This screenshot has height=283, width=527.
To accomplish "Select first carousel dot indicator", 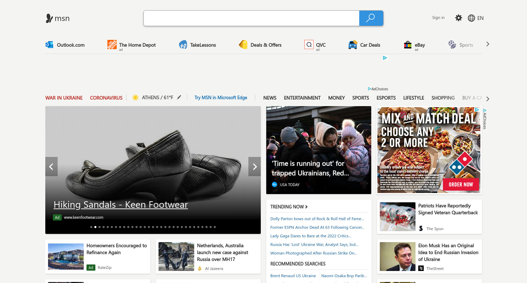I will (91, 227).
